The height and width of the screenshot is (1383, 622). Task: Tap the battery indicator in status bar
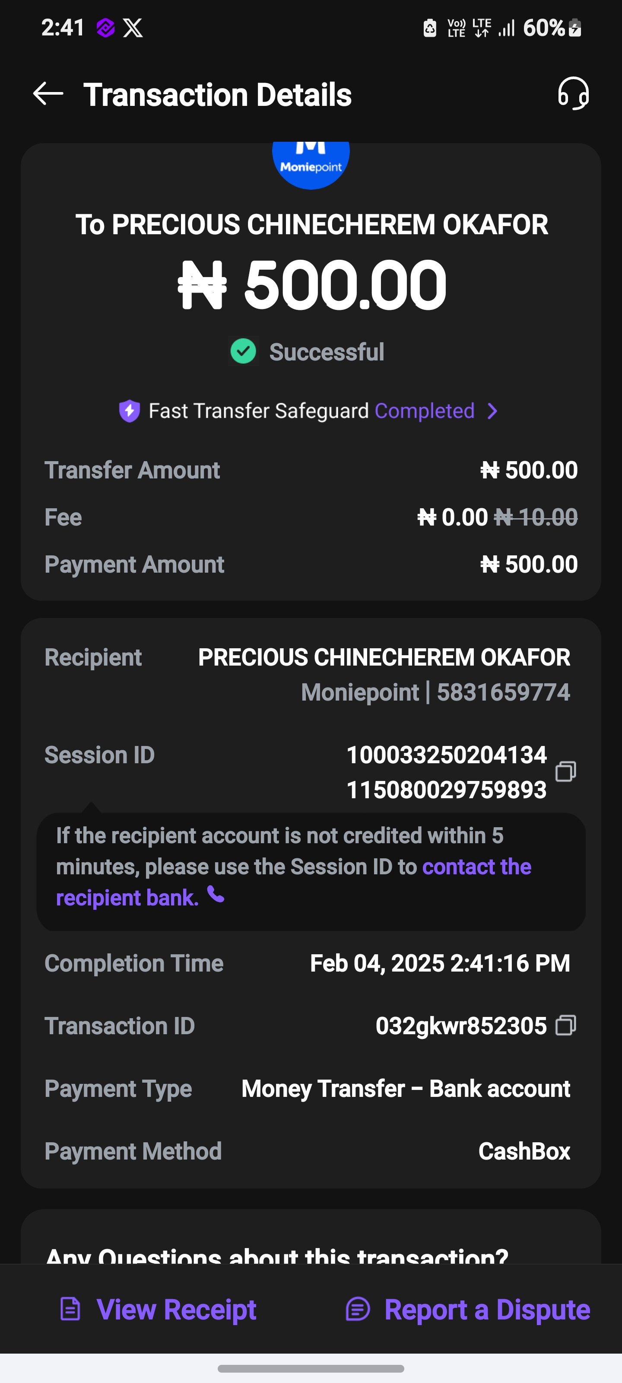(575, 28)
